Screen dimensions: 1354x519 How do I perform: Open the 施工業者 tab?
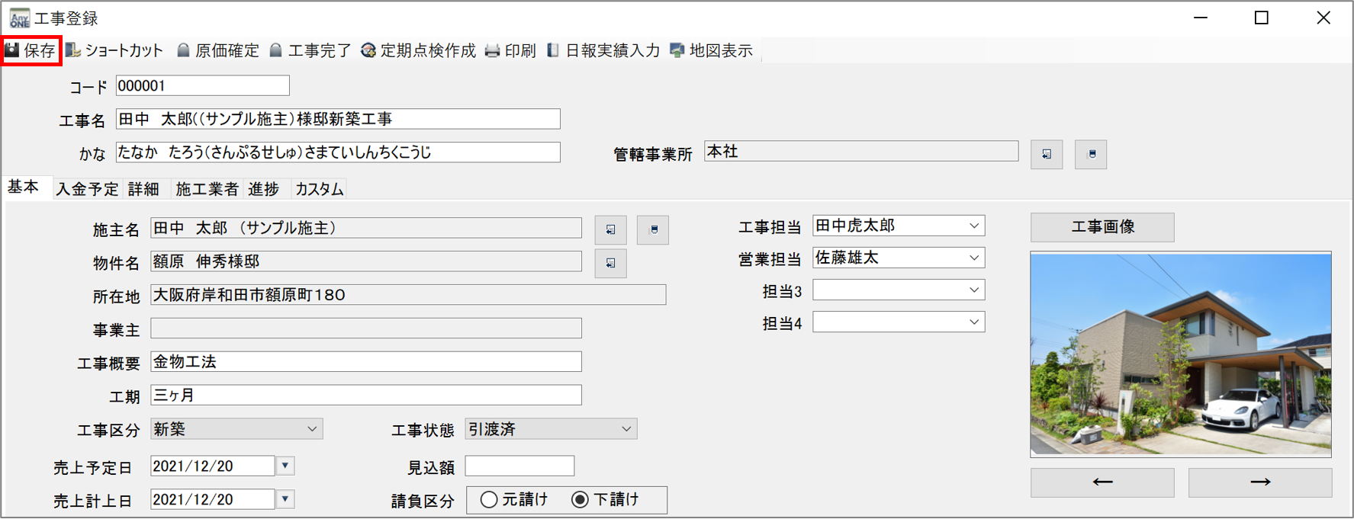207,189
